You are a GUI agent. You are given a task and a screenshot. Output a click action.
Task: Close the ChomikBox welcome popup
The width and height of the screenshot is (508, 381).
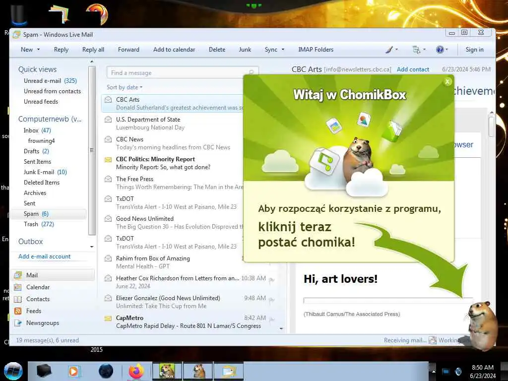click(x=447, y=82)
